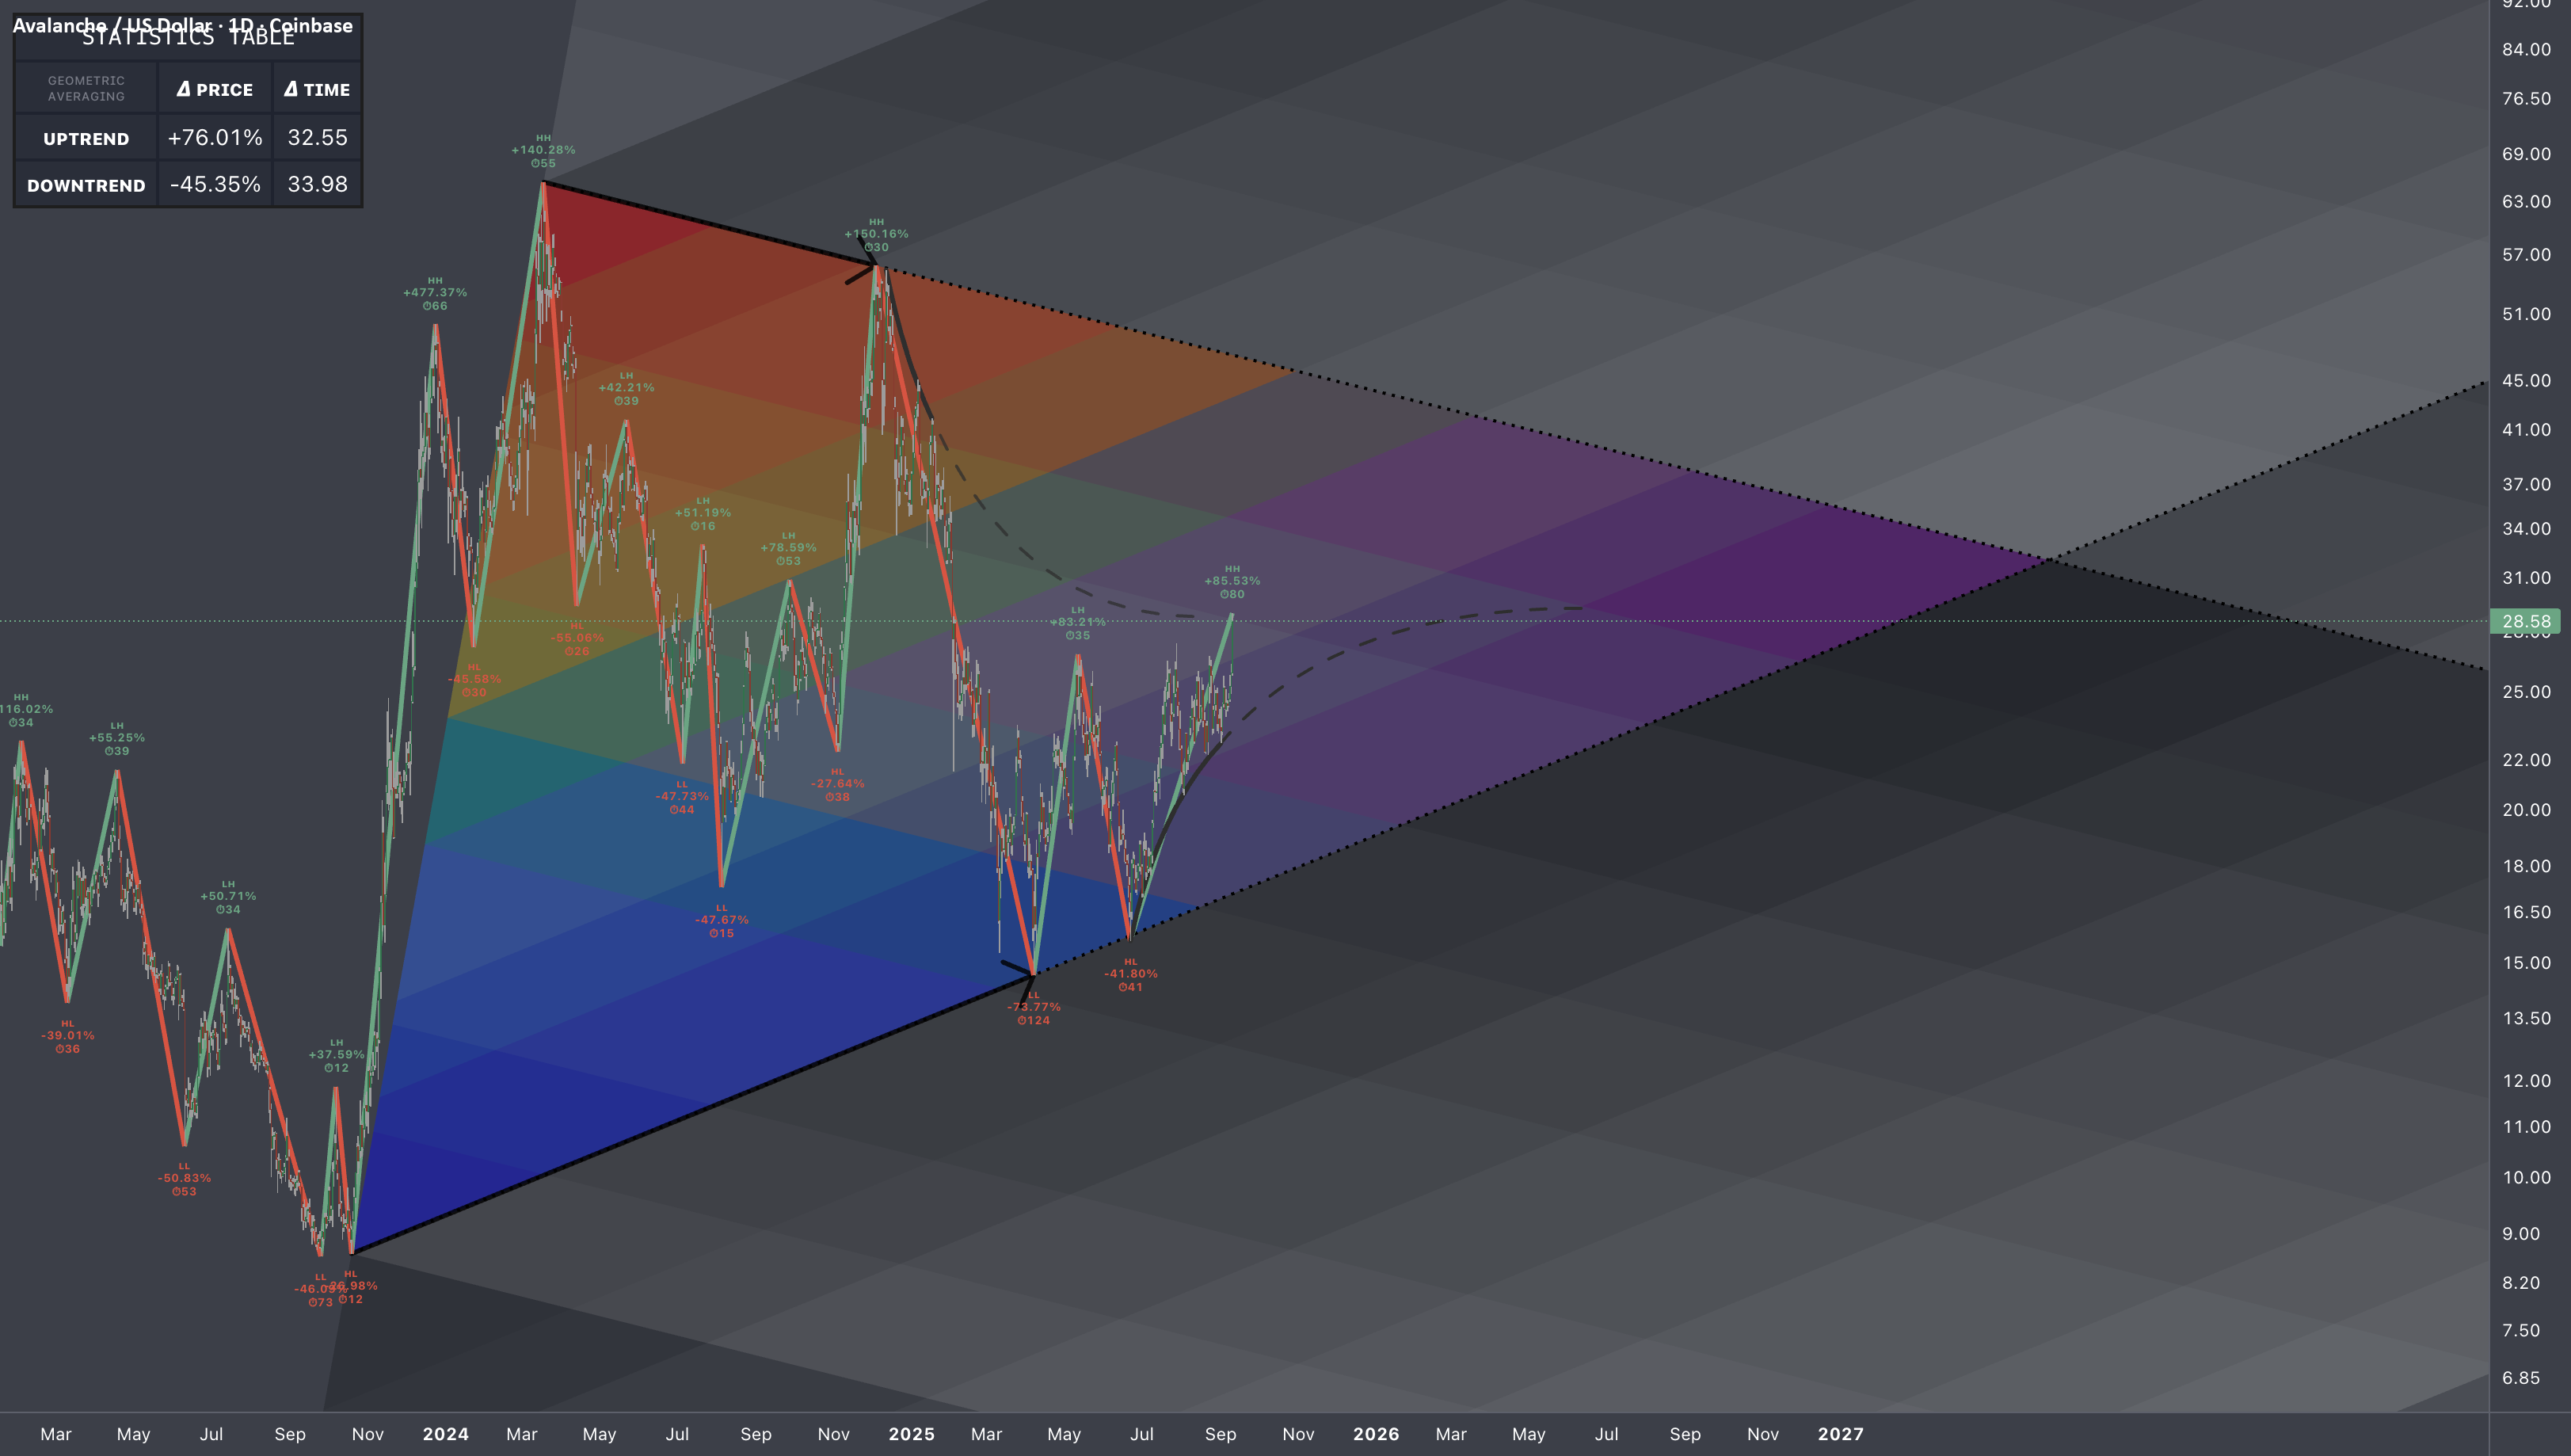Image resolution: width=2571 pixels, height=1456 pixels.
Task: Click the 9.00 price axis label
Action: tap(2520, 1234)
